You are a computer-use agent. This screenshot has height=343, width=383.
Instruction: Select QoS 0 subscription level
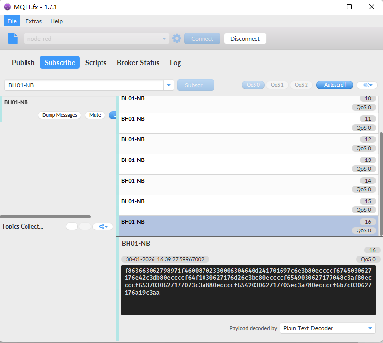coord(253,85)
